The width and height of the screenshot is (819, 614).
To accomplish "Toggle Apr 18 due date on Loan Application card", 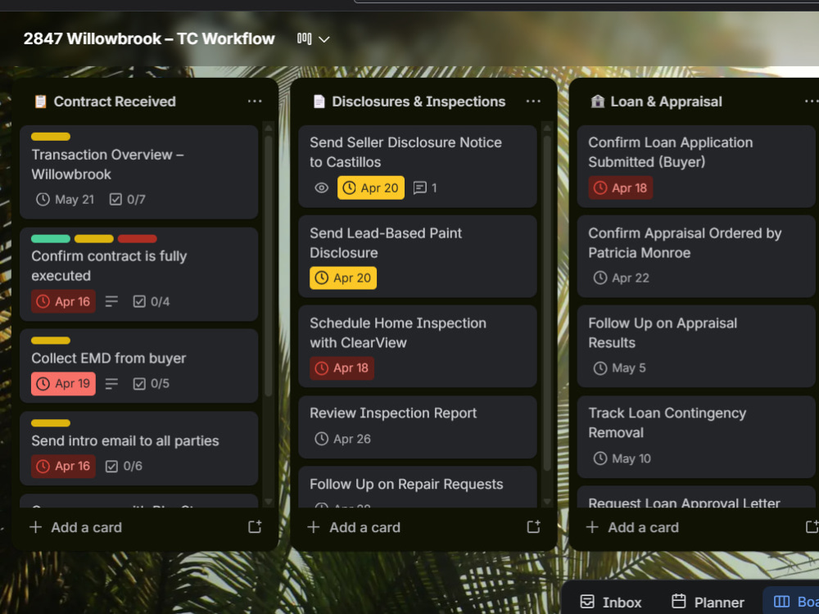I will (x=621, y=188).
